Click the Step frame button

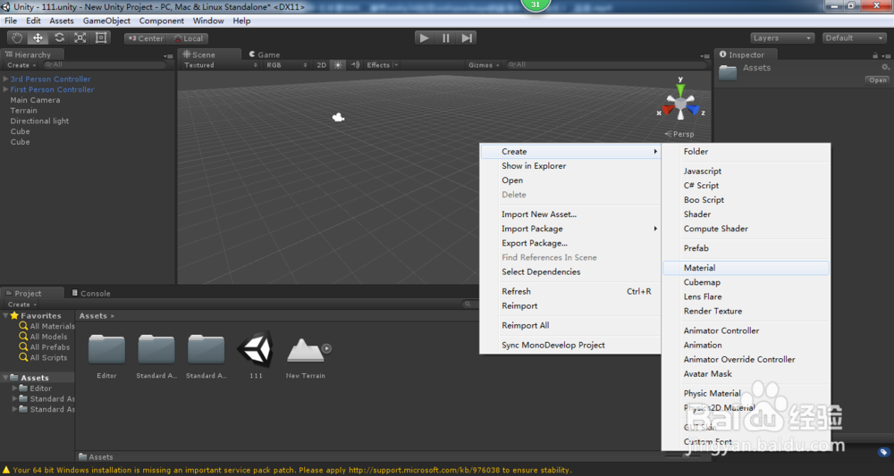467,38
